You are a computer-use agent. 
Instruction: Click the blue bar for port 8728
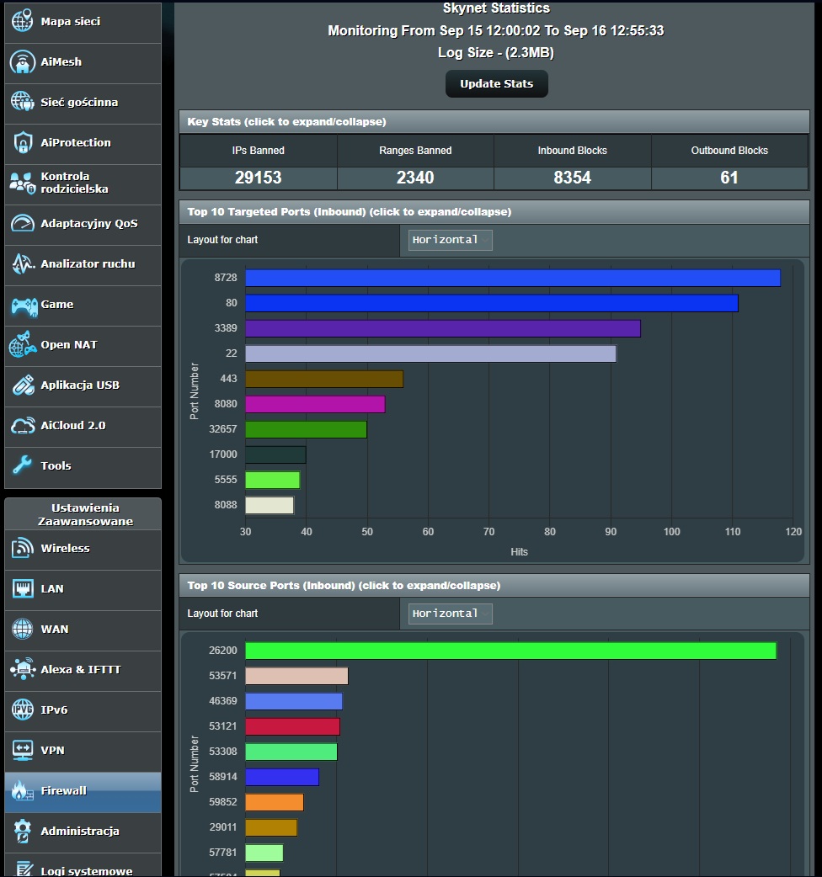pyautogui.click(x=512, y=278)
